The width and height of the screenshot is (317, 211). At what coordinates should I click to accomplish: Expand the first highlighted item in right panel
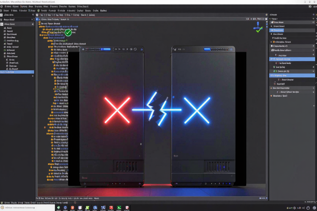[x=276, y=30]
